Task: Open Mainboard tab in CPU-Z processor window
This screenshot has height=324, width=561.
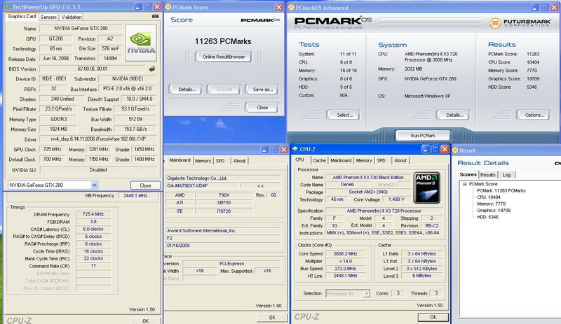Action: pos(341,161)
